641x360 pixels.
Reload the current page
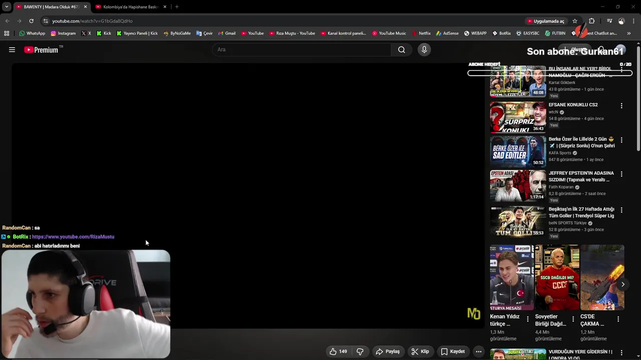[x=31, y=21]
